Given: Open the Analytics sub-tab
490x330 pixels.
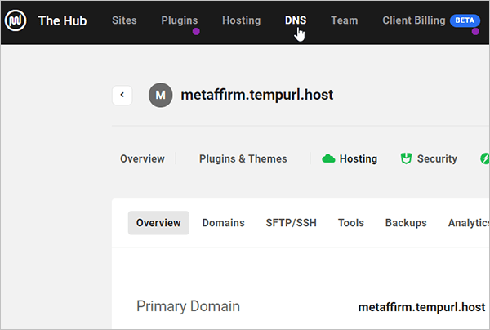Looking at the screenshot, I should [469, 223].
